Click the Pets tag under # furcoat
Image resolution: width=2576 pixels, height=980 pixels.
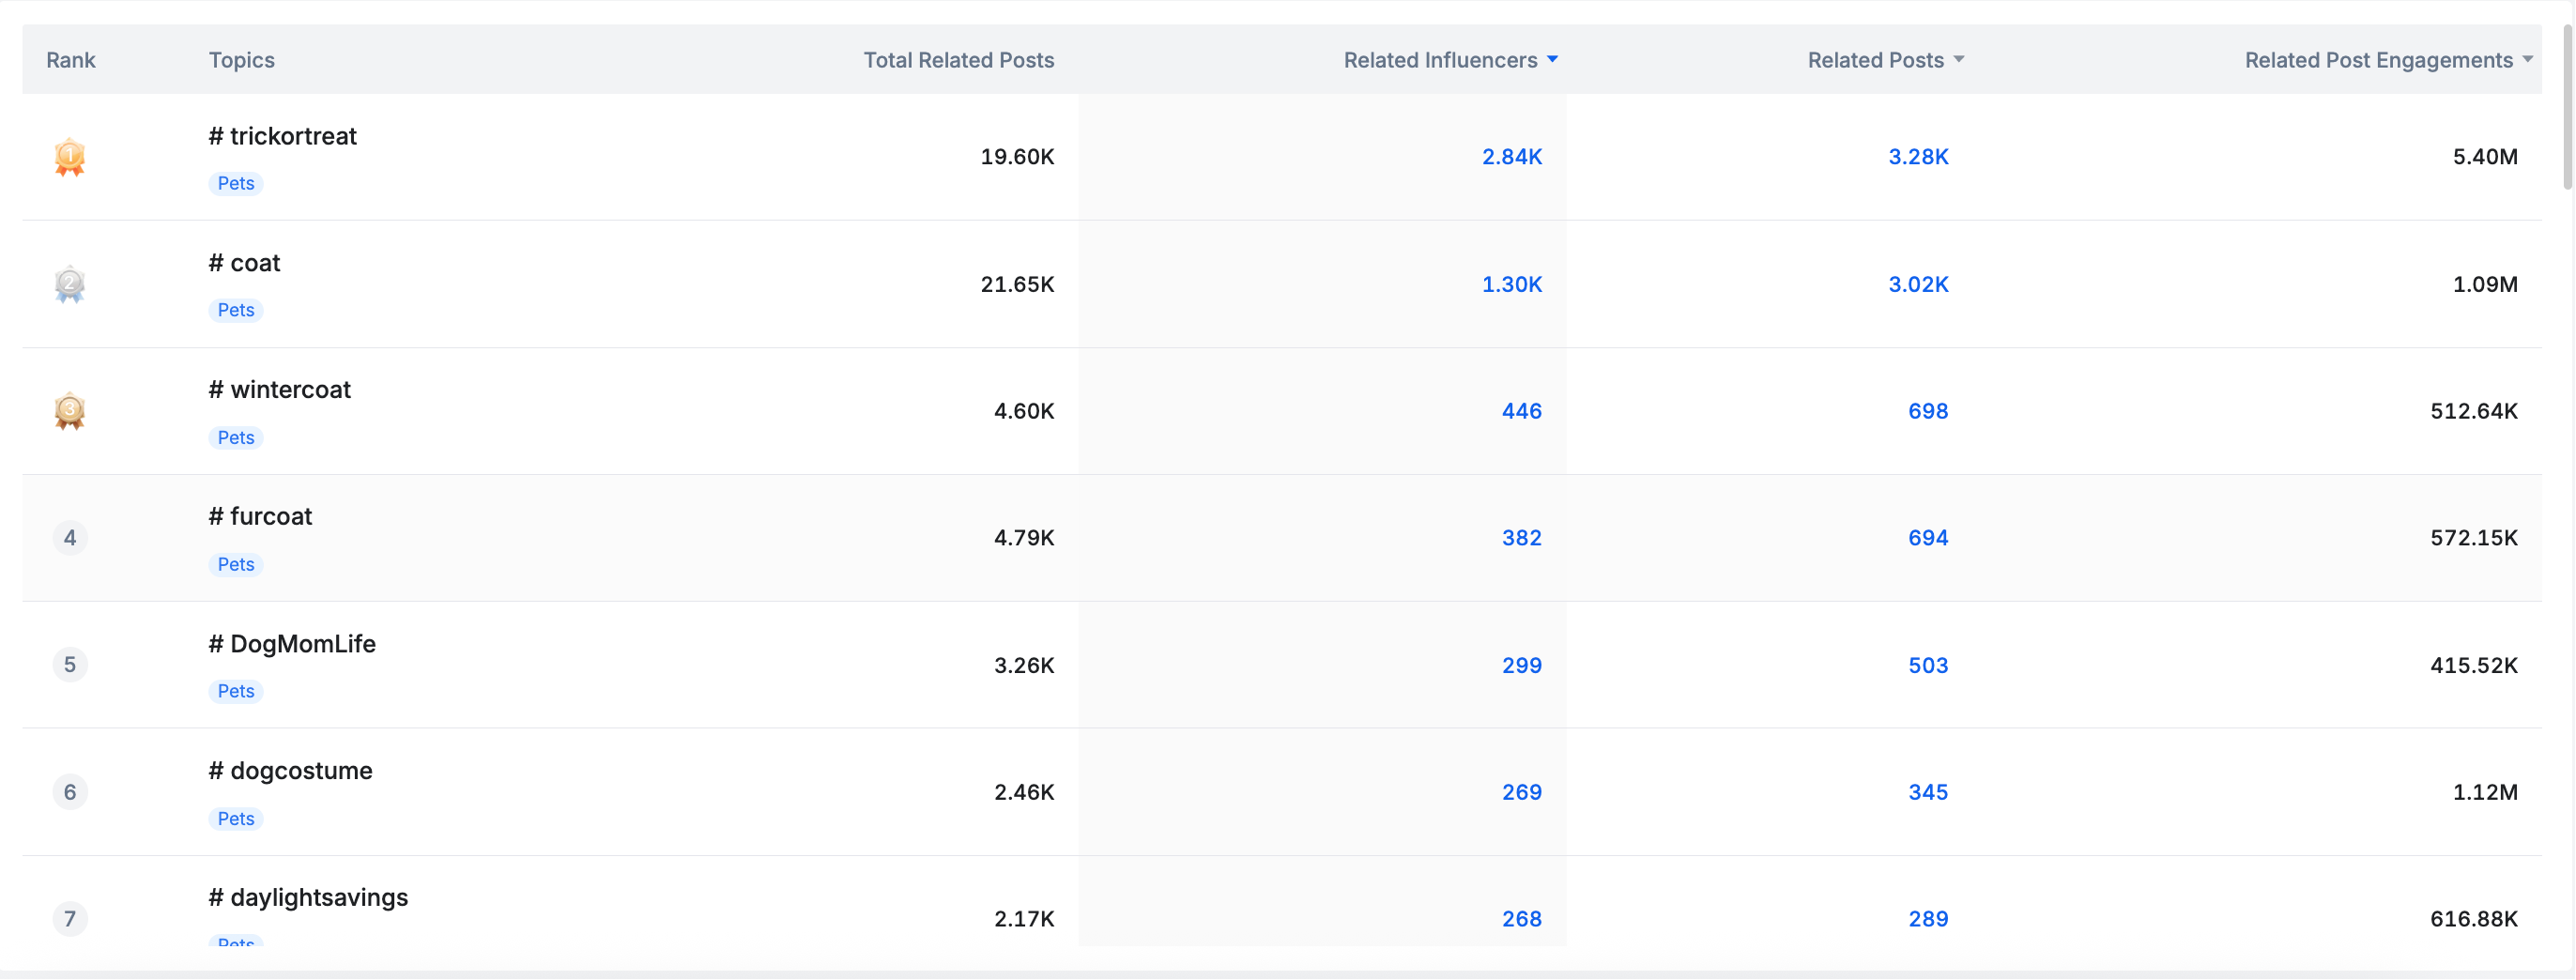point(236,565)
